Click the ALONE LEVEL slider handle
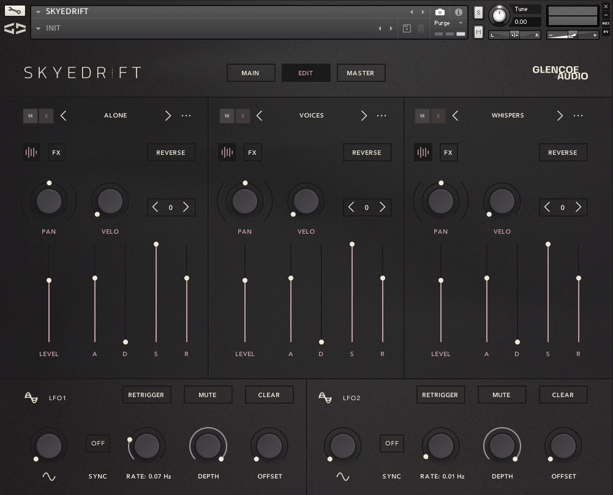 point(49,280)
